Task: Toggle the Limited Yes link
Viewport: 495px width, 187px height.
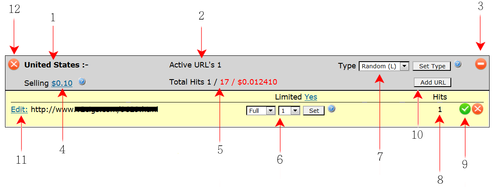Action: [x=310, y=97]
